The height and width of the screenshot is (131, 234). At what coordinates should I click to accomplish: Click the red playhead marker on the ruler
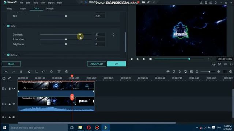pyautogui.click(x=72, y=76)
